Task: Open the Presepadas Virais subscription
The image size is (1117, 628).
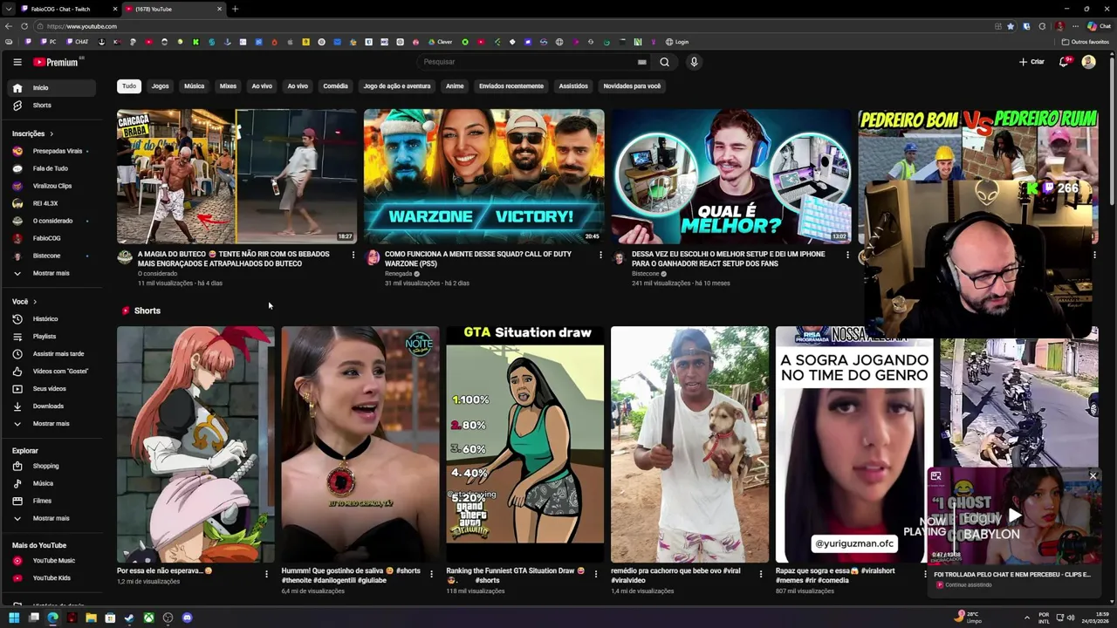Action: coord(51,151)
